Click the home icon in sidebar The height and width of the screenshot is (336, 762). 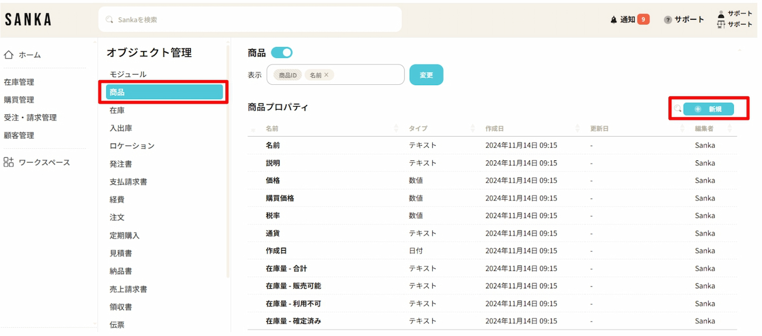pyautogui.click(x=9, y=55)
